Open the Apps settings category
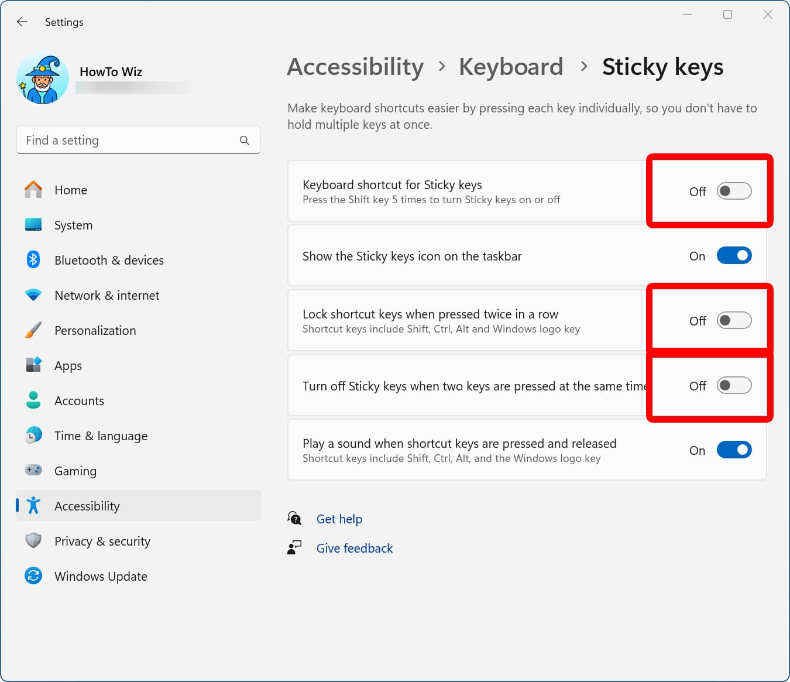790x682 pixels. [x=68, y=366]
